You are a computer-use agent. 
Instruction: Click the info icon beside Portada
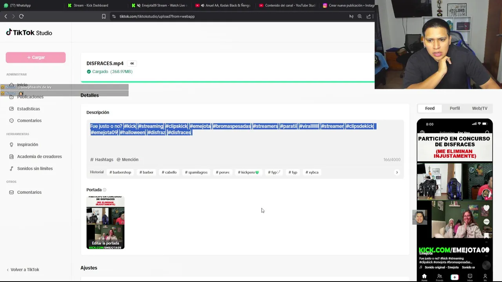104,190
